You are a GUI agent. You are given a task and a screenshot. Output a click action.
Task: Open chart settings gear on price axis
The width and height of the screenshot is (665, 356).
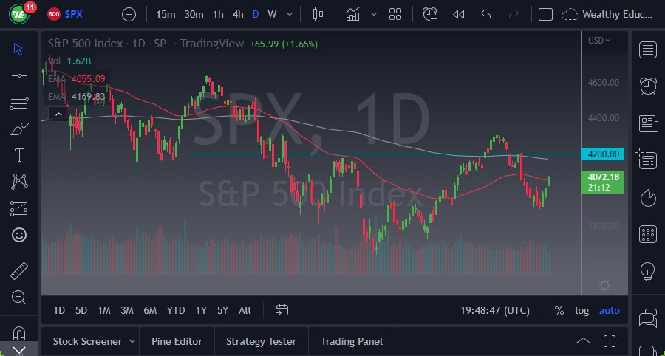pos(604,286)
